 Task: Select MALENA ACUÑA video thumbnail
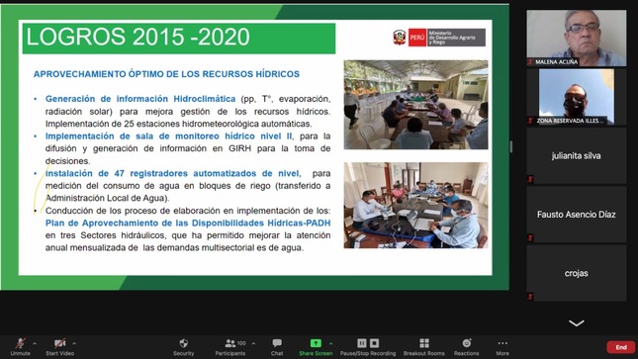577,39
